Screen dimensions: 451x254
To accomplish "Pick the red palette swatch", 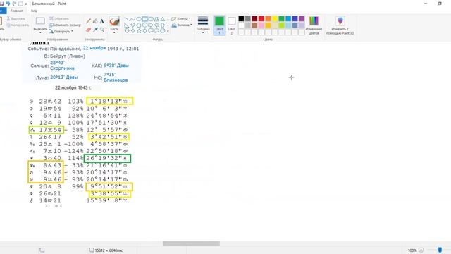I will coord(261,19).
